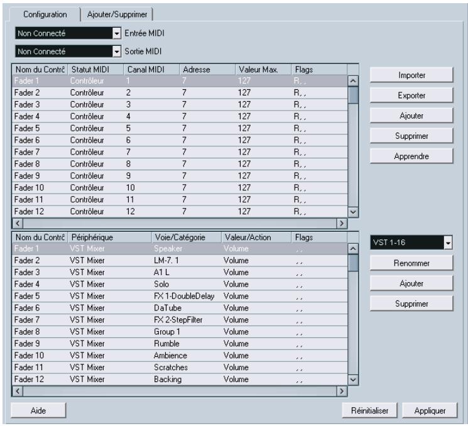The height and width of the screenshot is (426, 468).
Task: Click the lower table vertical scroll thumb
Action: pyautogui.click(x=353, y=263)
